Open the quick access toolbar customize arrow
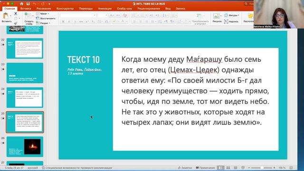 [x=49, y=4]
